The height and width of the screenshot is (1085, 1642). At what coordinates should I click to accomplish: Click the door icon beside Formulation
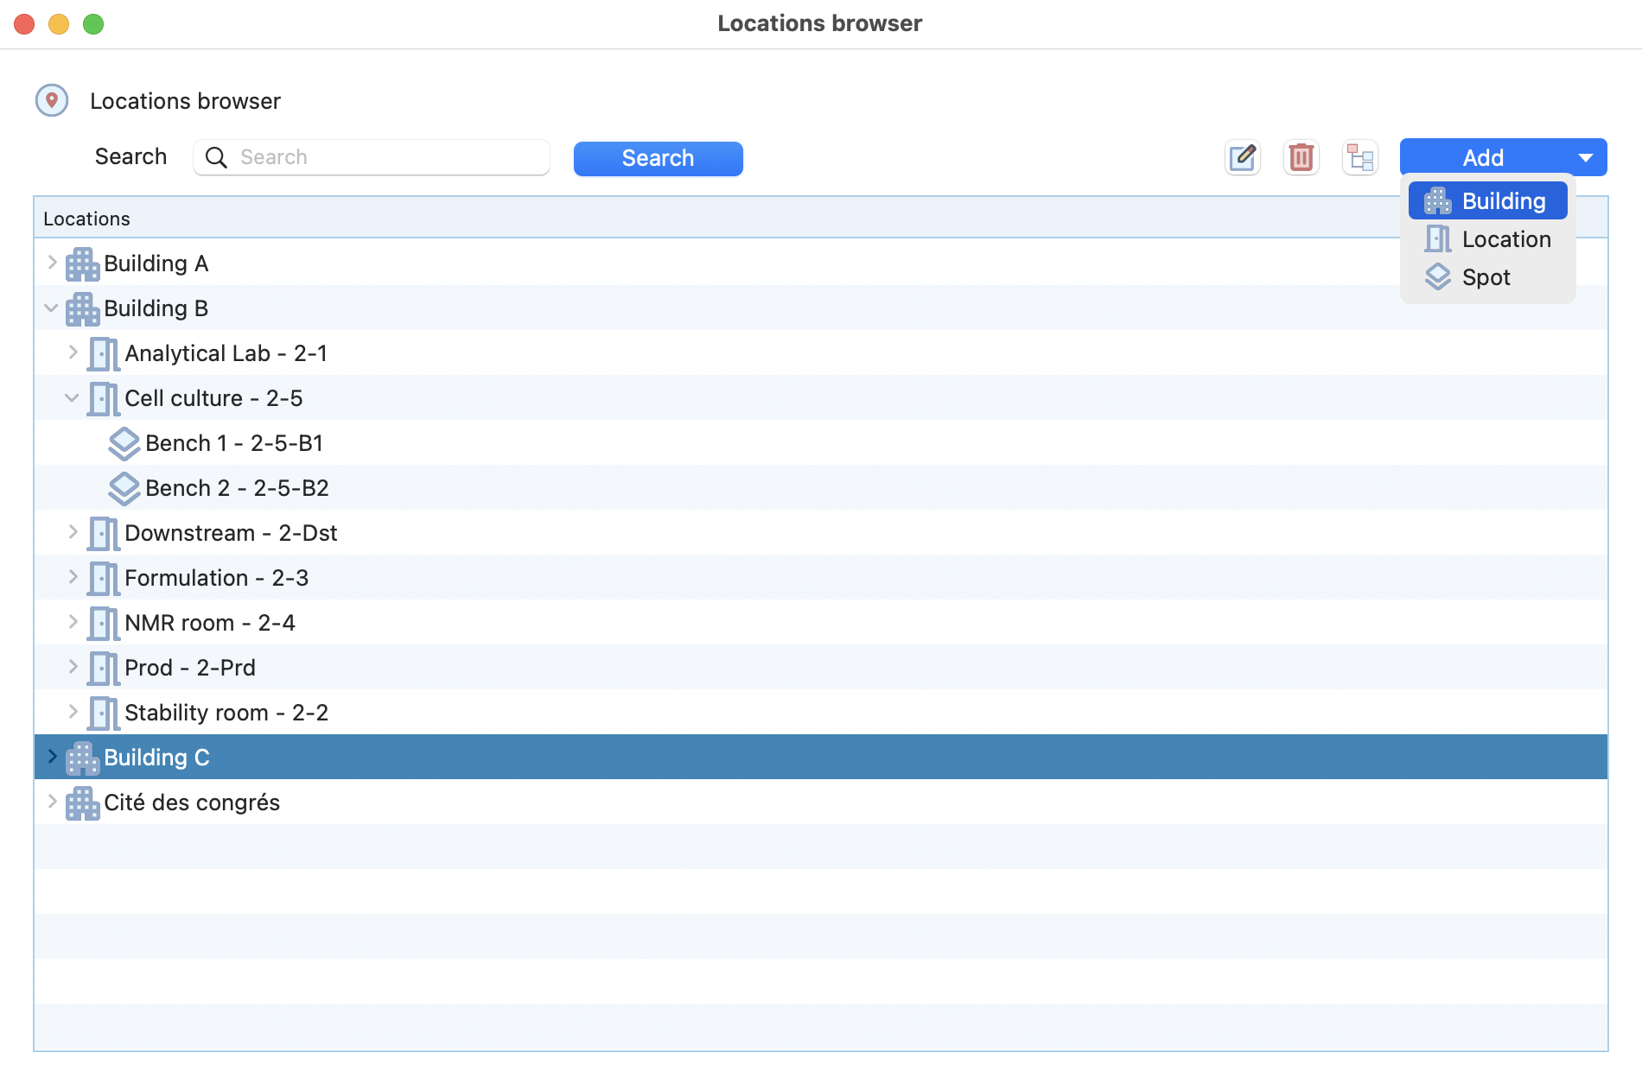(x=104, y=578)
